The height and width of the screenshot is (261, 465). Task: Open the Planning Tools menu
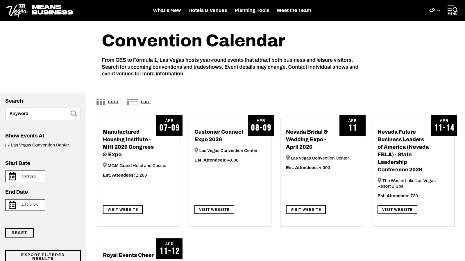[x=252, y=10]
